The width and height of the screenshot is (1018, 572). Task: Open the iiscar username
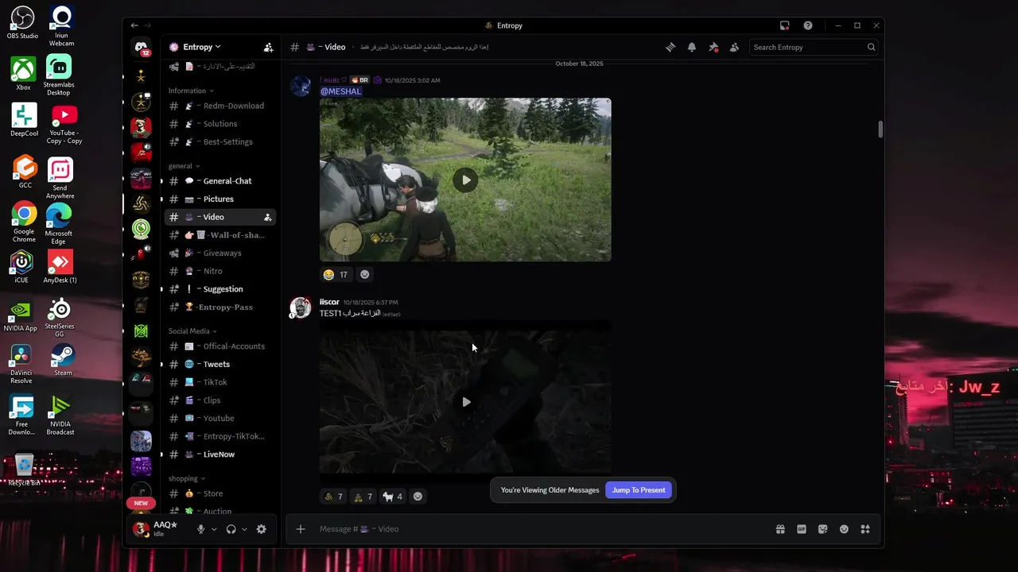tap(329, 302)
